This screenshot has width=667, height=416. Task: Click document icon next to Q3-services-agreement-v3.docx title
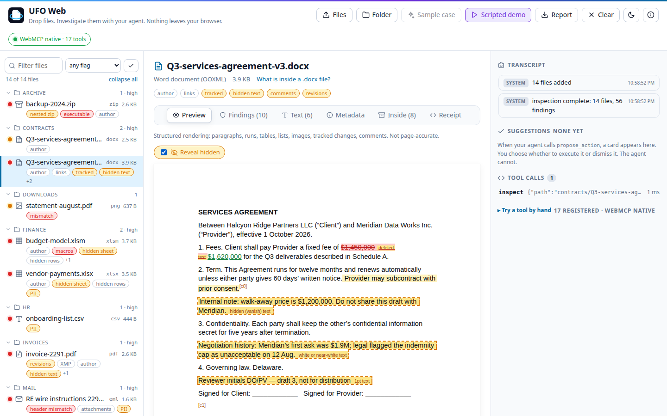pyautogui.click(x=158, y=66)
